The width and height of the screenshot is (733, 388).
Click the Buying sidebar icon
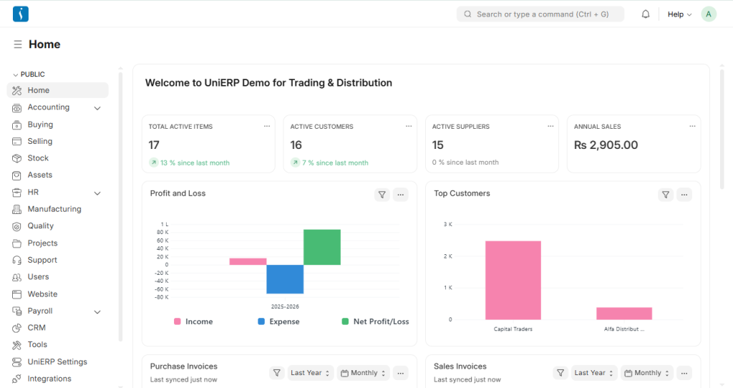pos(17,125)
